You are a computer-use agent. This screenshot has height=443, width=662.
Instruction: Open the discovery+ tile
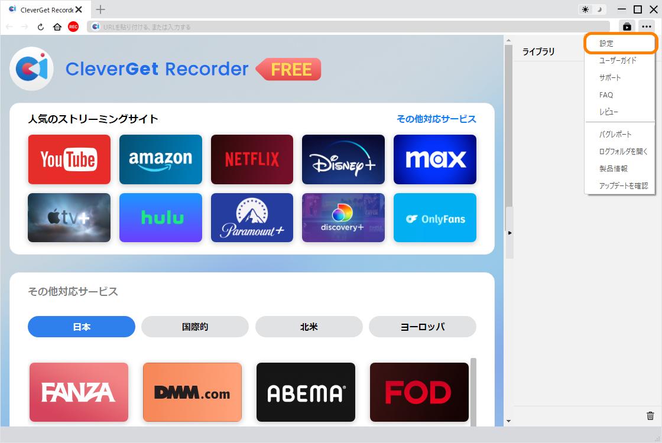click(x=343, y=218)
